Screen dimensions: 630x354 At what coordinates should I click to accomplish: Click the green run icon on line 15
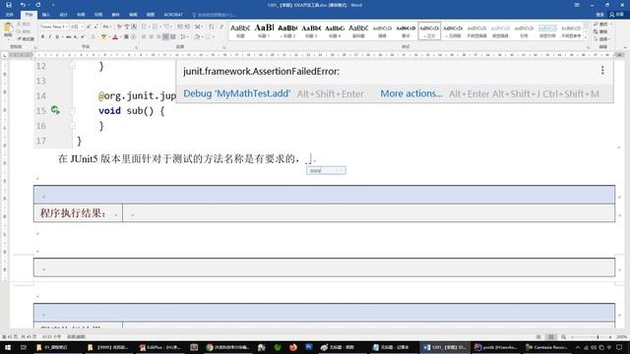coord(55,110)
